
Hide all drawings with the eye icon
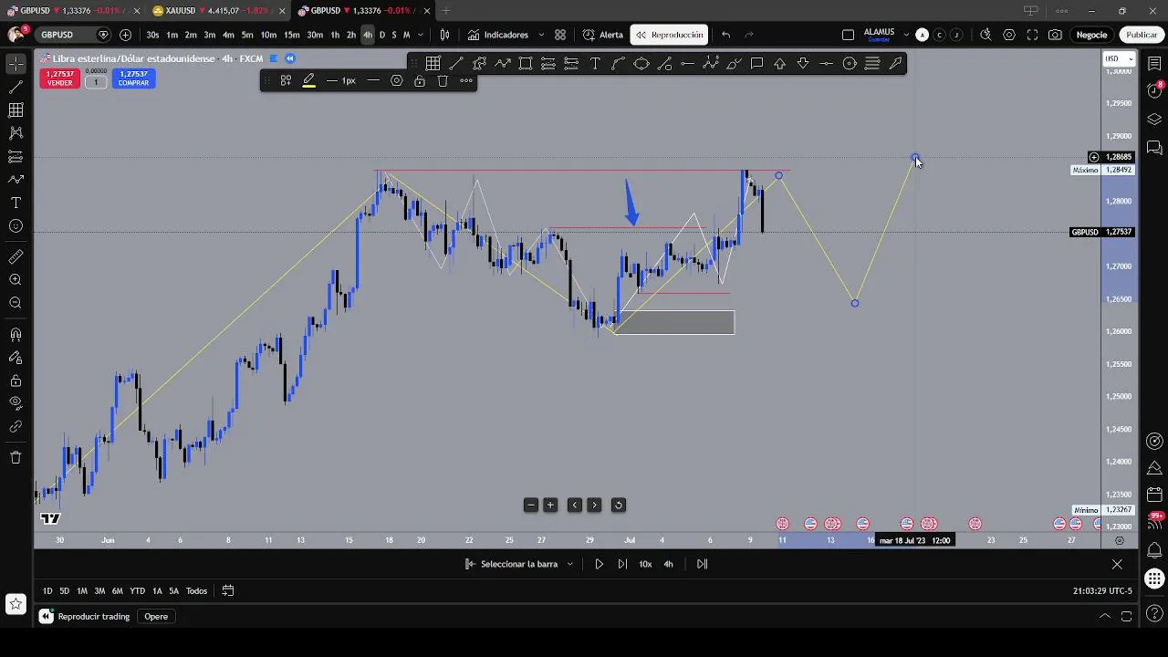pyautogui.click(x=16, y=403)
